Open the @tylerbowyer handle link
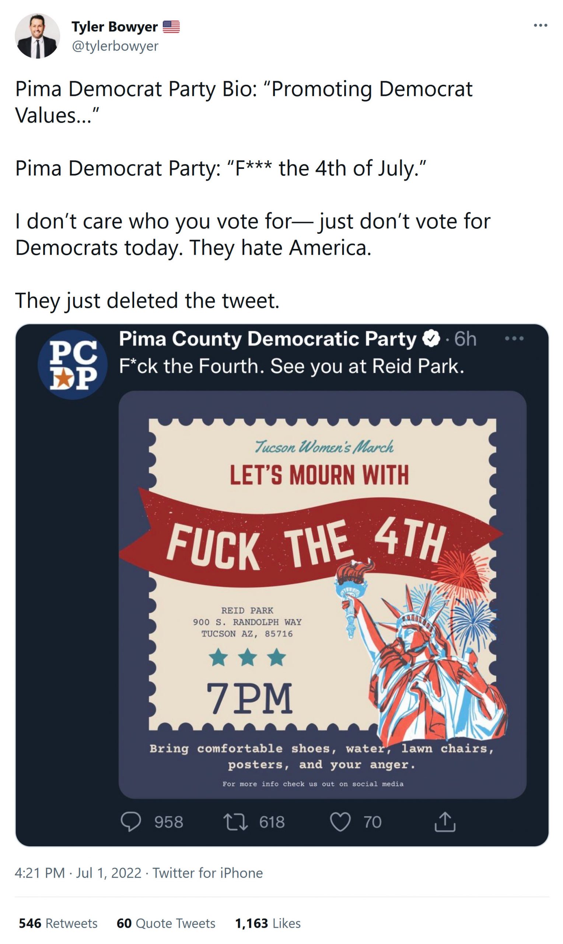 [x=115, y=46]
